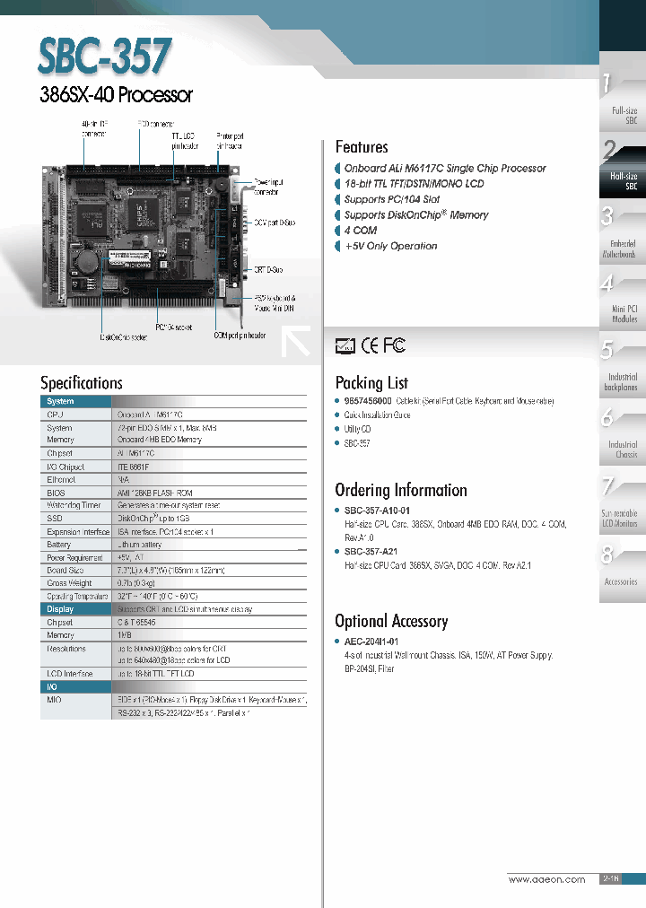This screenshot has width=646, height=908.
Task: Click the large SBC-357 page title
Action: point(105,56)
